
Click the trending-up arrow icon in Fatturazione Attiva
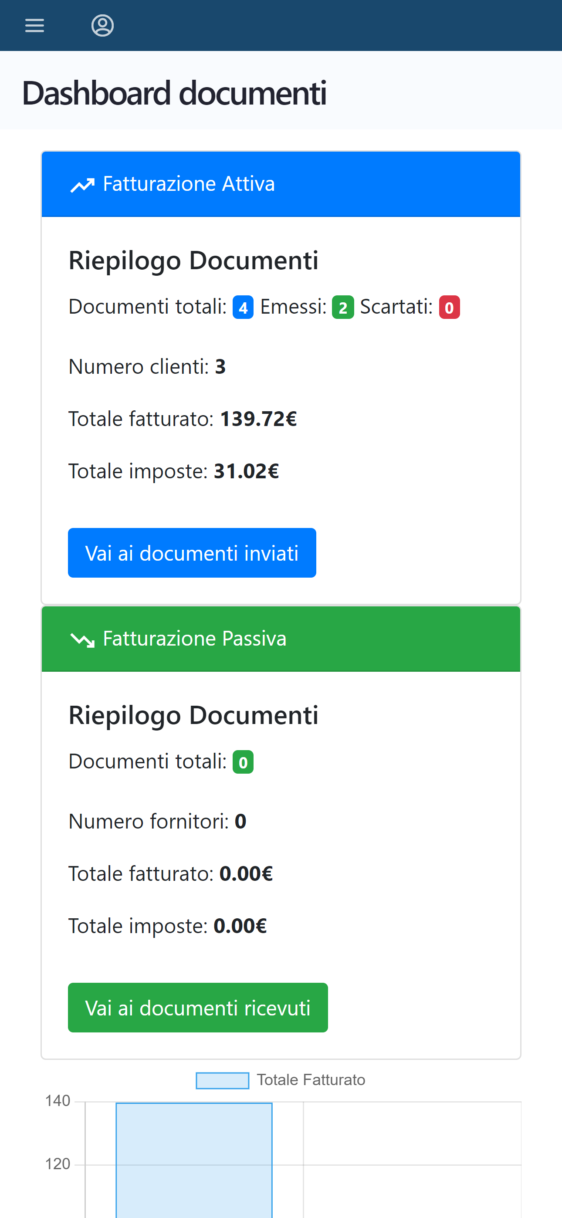pyautogui.click(x=82, y=185)
